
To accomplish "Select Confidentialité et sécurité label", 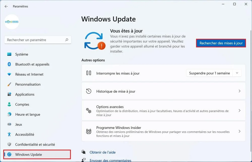I will pos(35,144).
